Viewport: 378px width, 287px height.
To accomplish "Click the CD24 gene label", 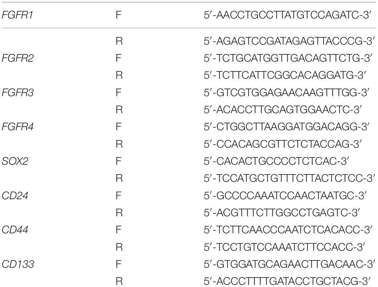I will tap(15, 196).
